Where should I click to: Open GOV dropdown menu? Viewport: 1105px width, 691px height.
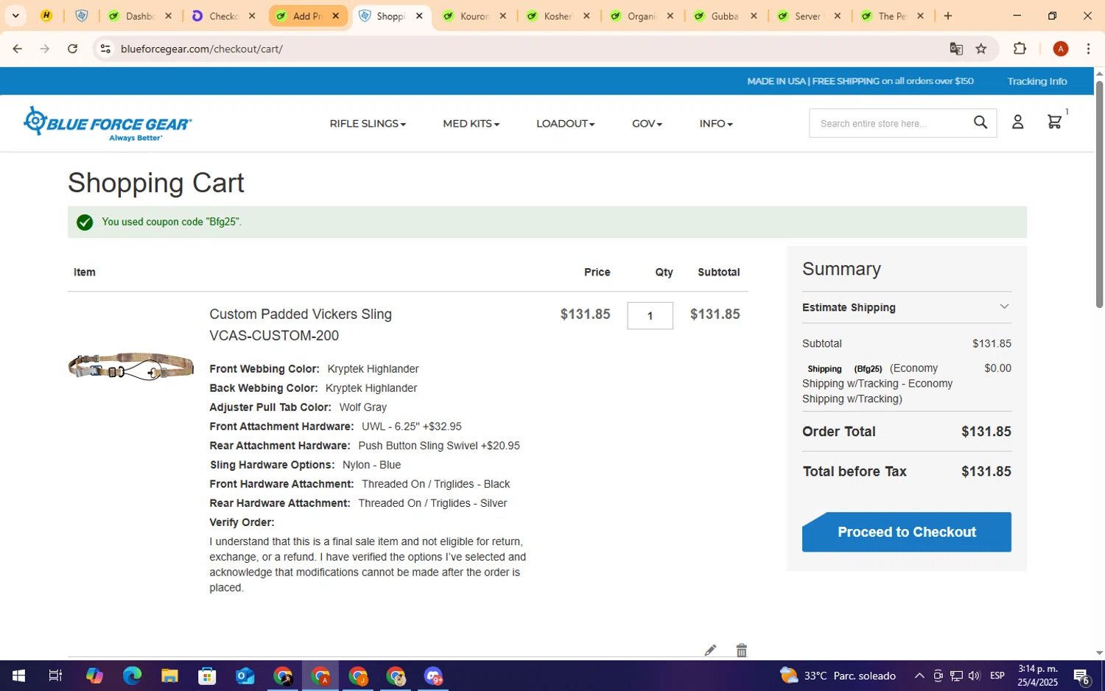point(647,124)
